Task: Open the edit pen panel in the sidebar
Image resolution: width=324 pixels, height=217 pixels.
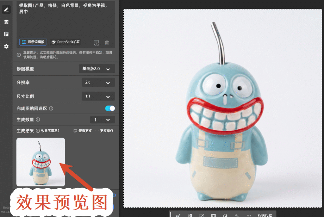Action: tap(6, 10)
